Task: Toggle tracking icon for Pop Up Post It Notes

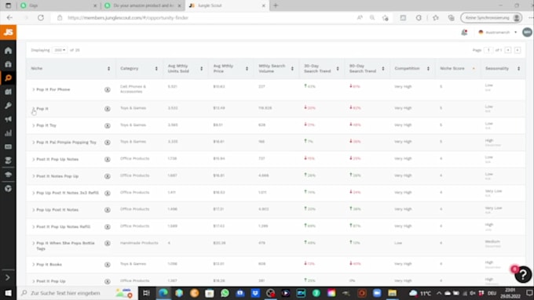Action: tap(108, 210)
